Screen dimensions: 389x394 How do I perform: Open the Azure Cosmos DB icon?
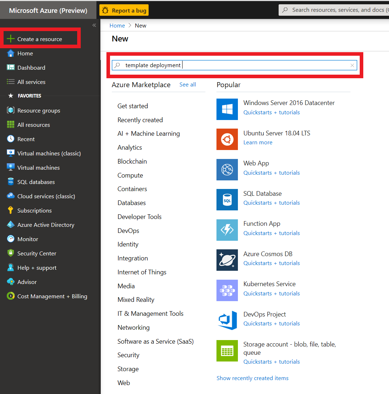(227, 260)
